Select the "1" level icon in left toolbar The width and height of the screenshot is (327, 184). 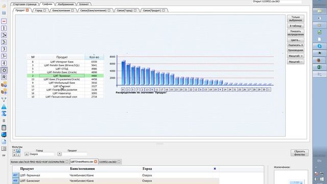[x=4, y=28]
